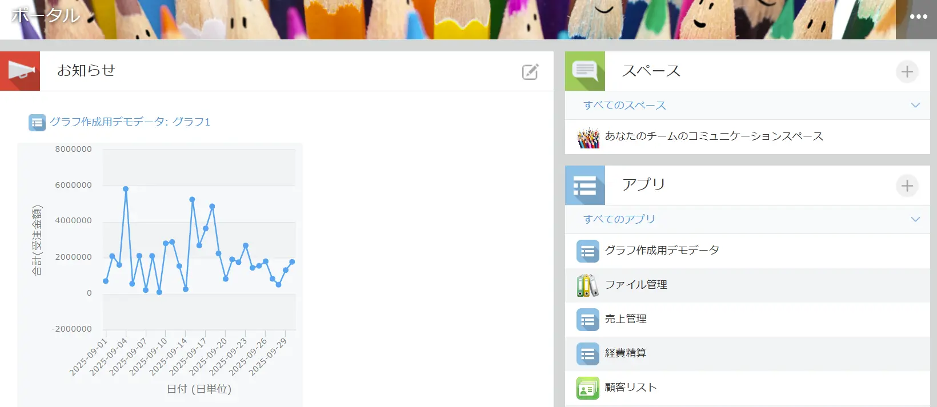
Task: Click the green speech bubble Spaces icon
Action: click(584, 71)
